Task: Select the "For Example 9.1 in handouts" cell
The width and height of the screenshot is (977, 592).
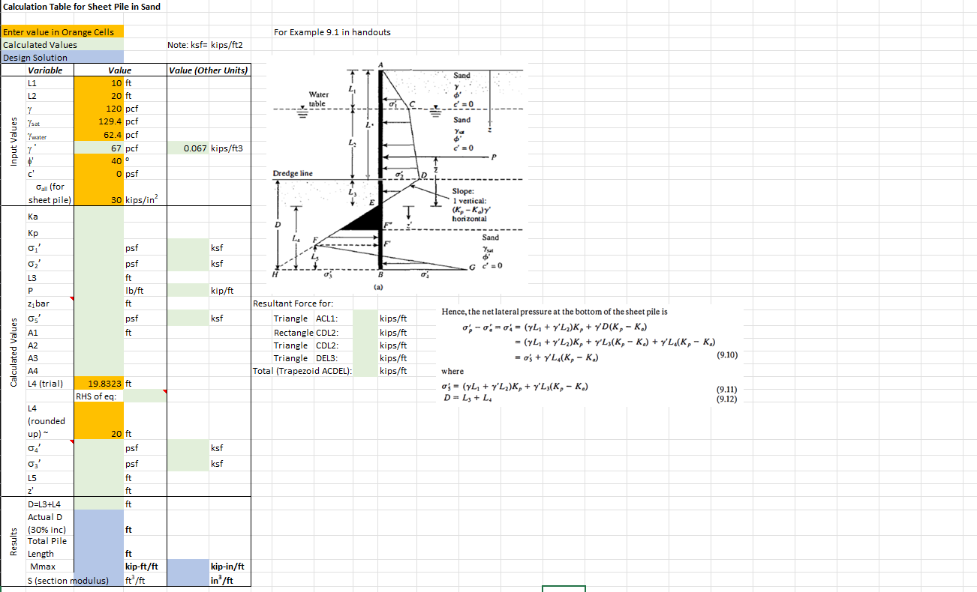Action: (x=332, y=32)
